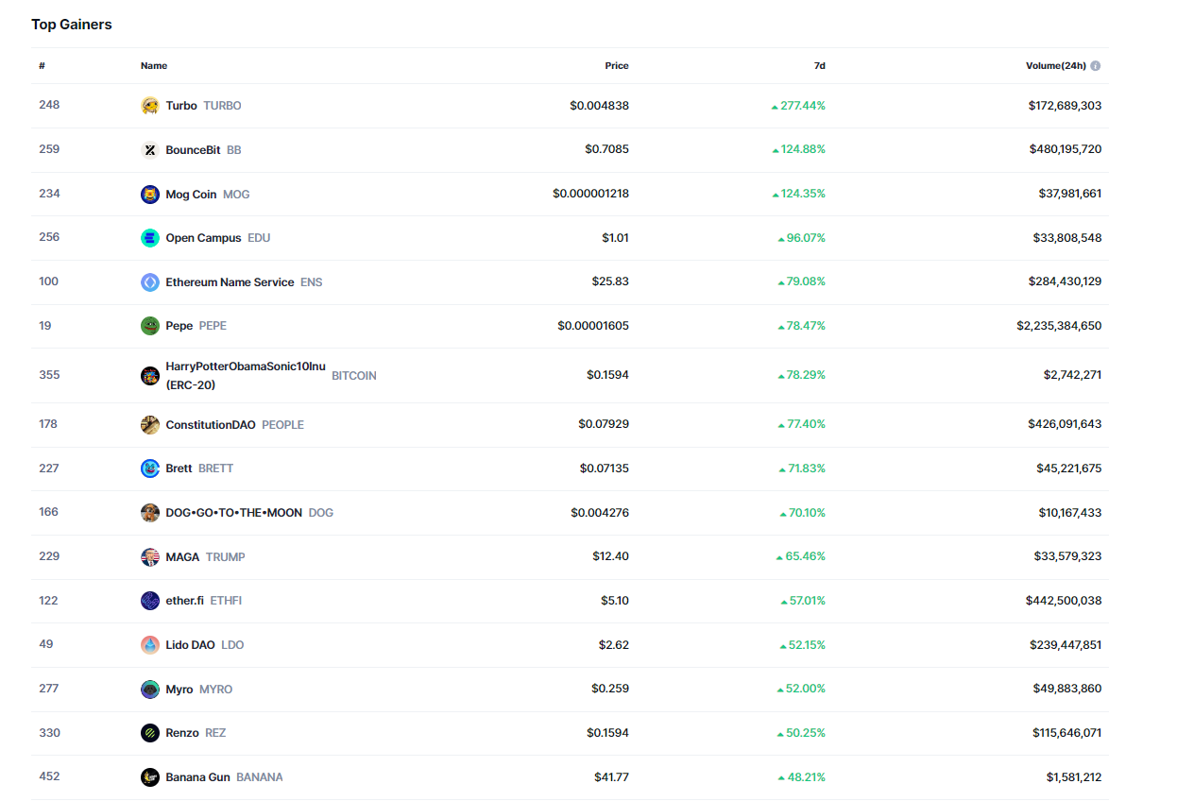The height and width of the screenshot is (801, 1177).
Task: Click the ETHFI ticker symbol
Action: (x=226, y=601)
